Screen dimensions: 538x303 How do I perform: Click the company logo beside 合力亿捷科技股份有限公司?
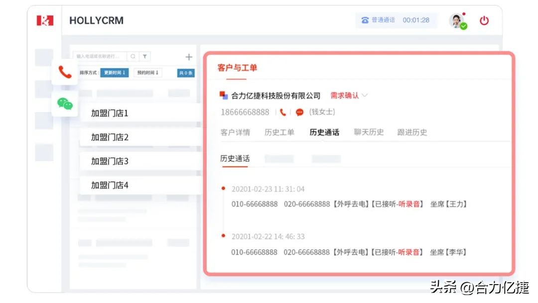(224, 95)
